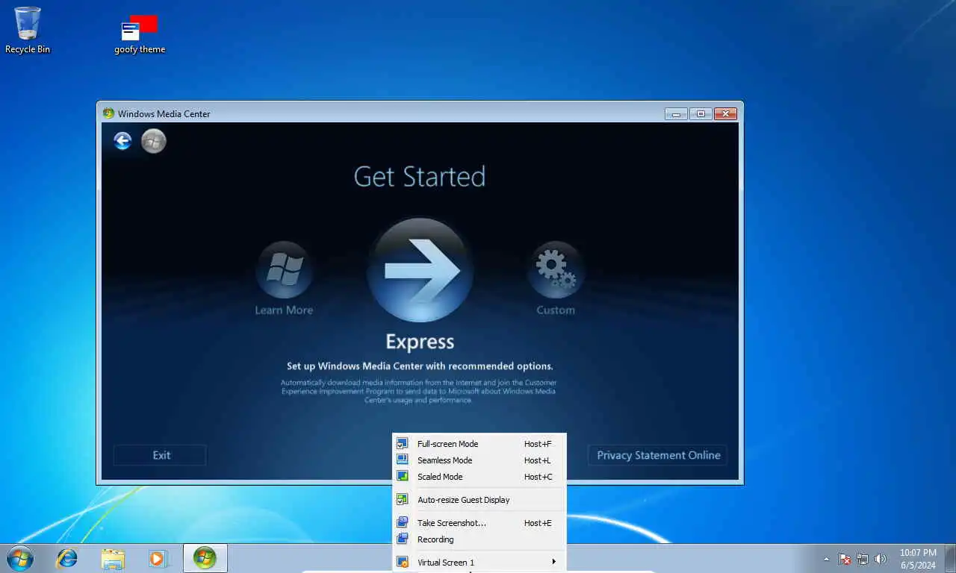Launch Windows Media Player from taskbar
Screen dimensions: 956x573
(158, 558)
